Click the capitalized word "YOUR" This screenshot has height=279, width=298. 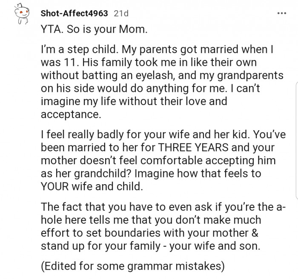(x=54, y=186)
